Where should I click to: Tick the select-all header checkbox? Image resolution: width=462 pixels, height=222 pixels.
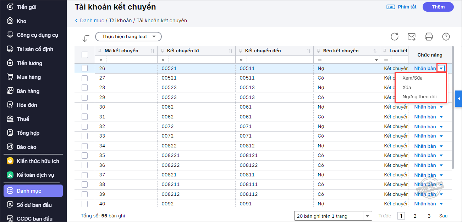(85, 55)
